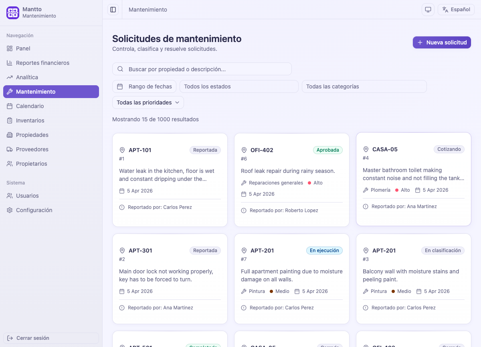This screenshot has height=347, width=481.
Task: Toggle the Mantenimiento breadcrumb panel icon
Action: click(x=113, y=9)
